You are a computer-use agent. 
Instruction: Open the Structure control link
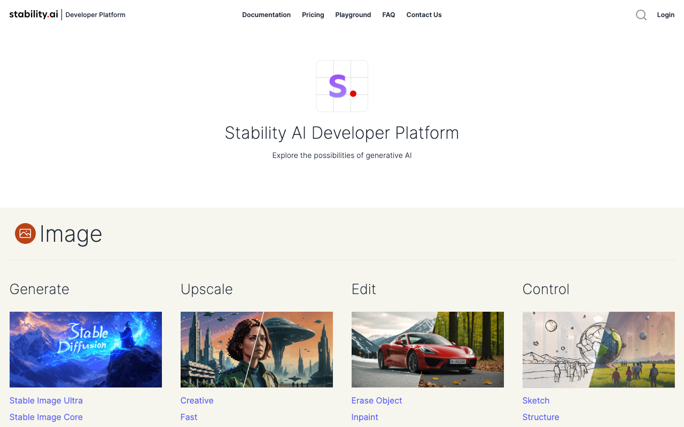(541, 417)
